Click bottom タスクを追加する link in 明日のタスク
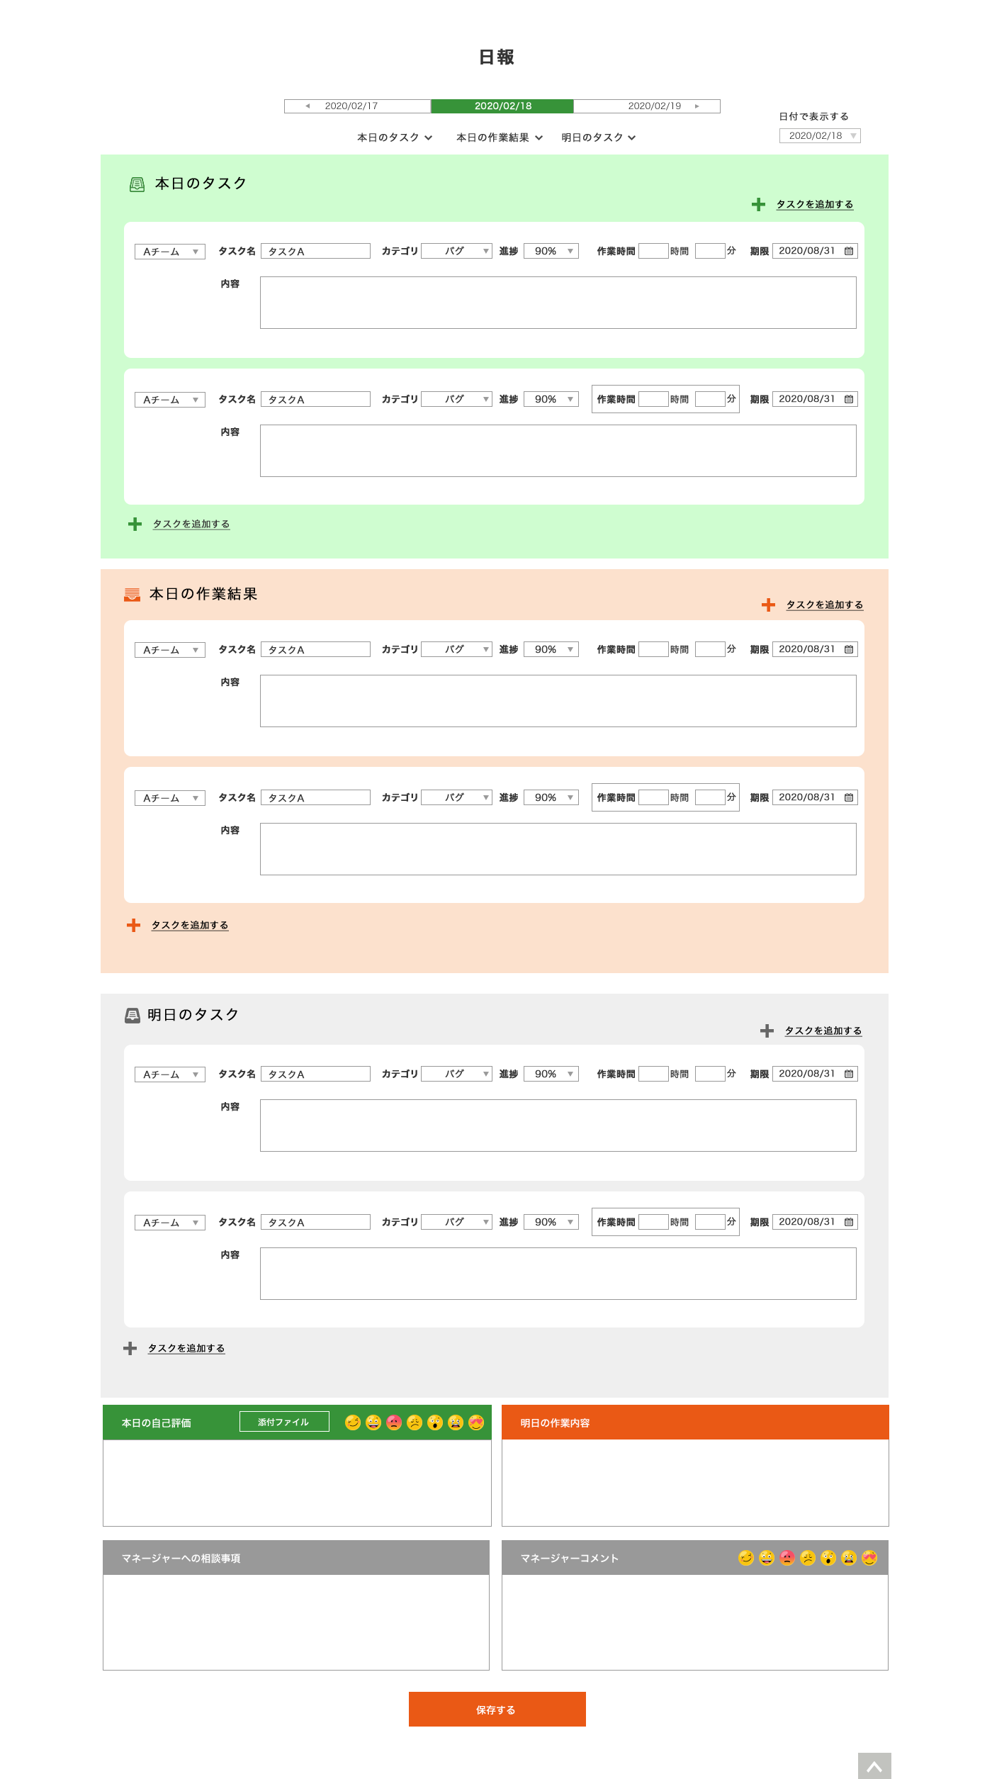This screenshot has height=1779, width=992. tap(186, 1348)
